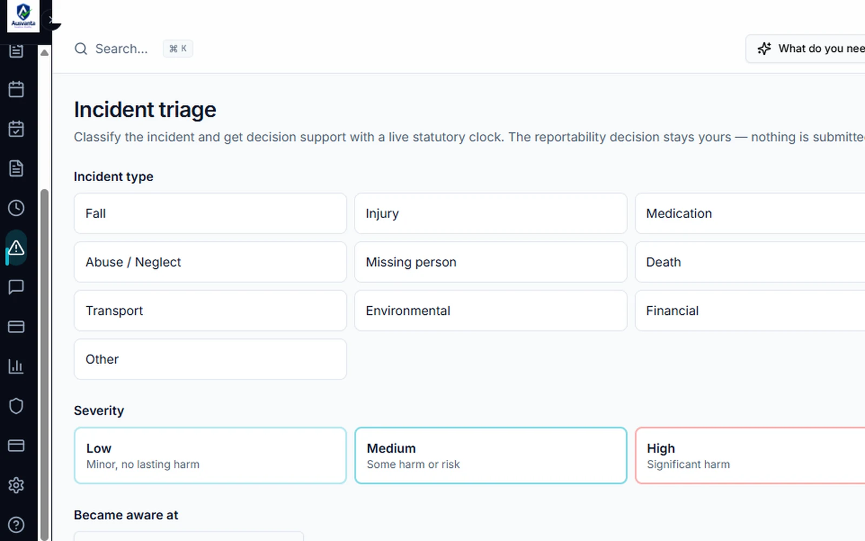Viewport: 865px width, 541px height.
Task: Pick Other incident type
Action: (x=210, y=359)
